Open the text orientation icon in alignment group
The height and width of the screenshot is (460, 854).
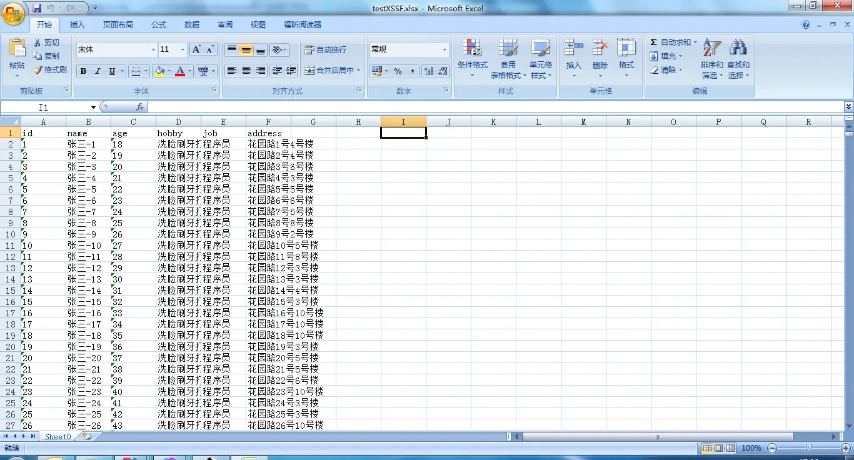(x=279, y=50)
